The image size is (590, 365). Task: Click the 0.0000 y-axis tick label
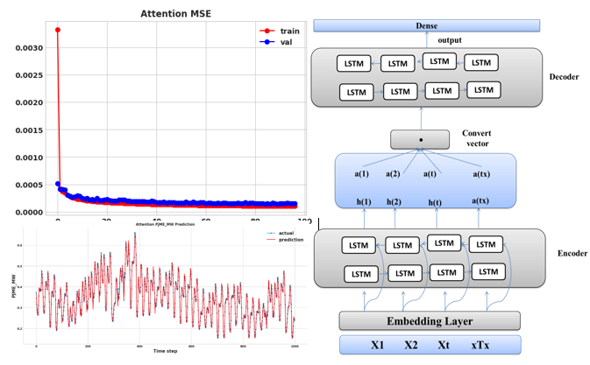(29, 213)
